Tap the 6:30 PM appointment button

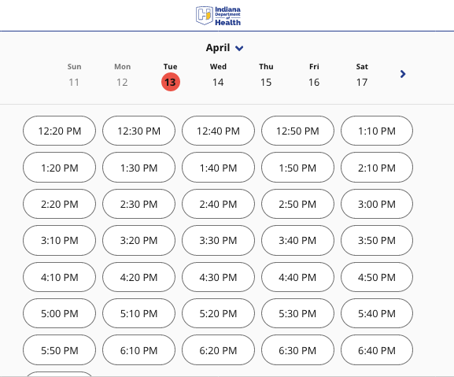point(297,350)
